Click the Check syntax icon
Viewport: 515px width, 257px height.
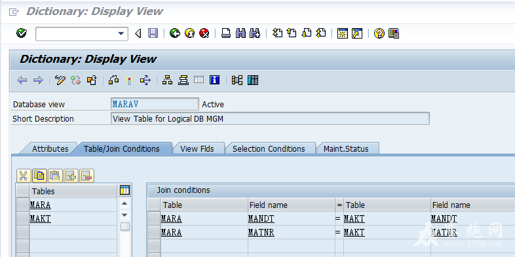point(113,80)
